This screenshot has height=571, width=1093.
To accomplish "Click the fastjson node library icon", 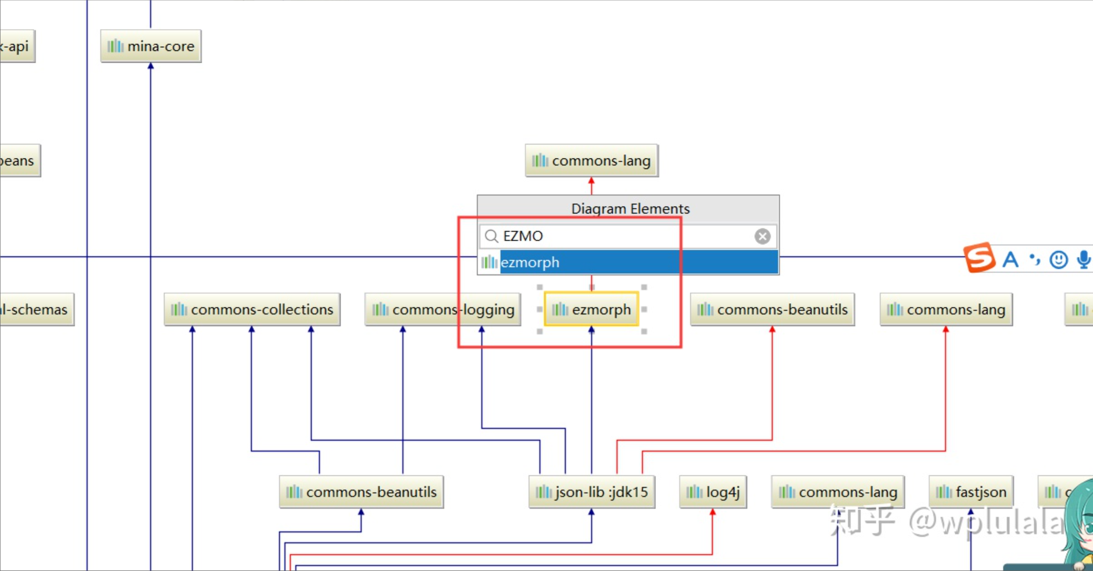I will 944,492.
